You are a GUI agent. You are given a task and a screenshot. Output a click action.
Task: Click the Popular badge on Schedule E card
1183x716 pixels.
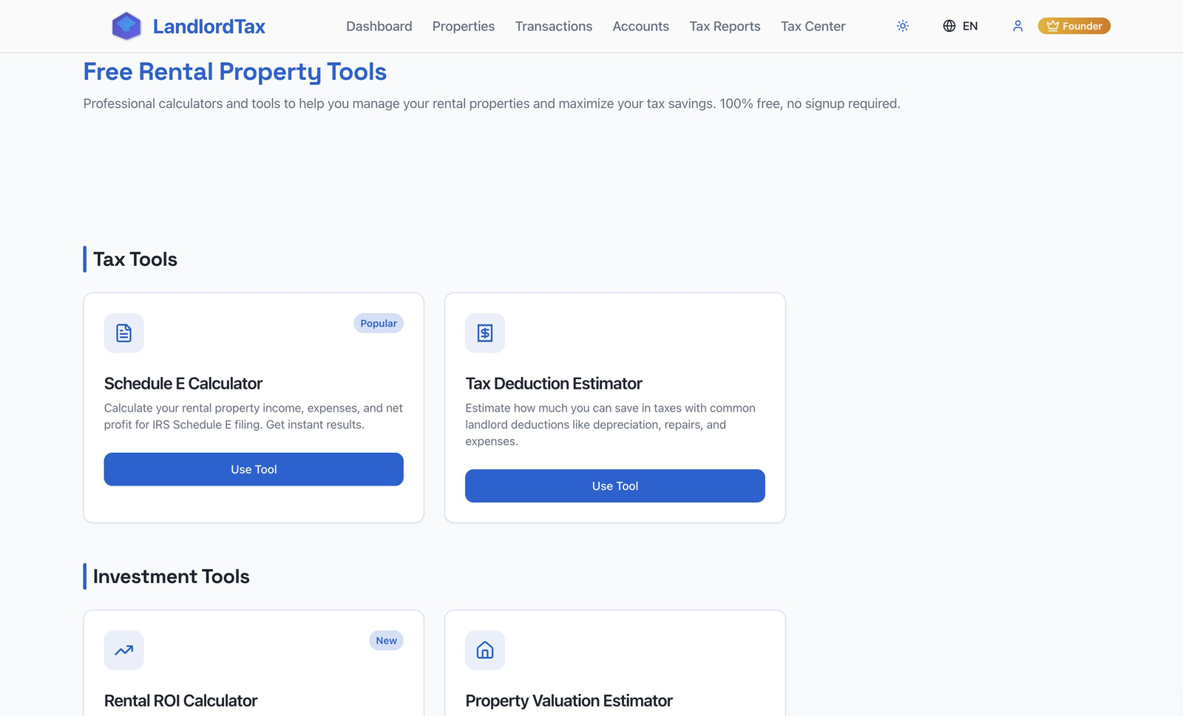[379, 324]
